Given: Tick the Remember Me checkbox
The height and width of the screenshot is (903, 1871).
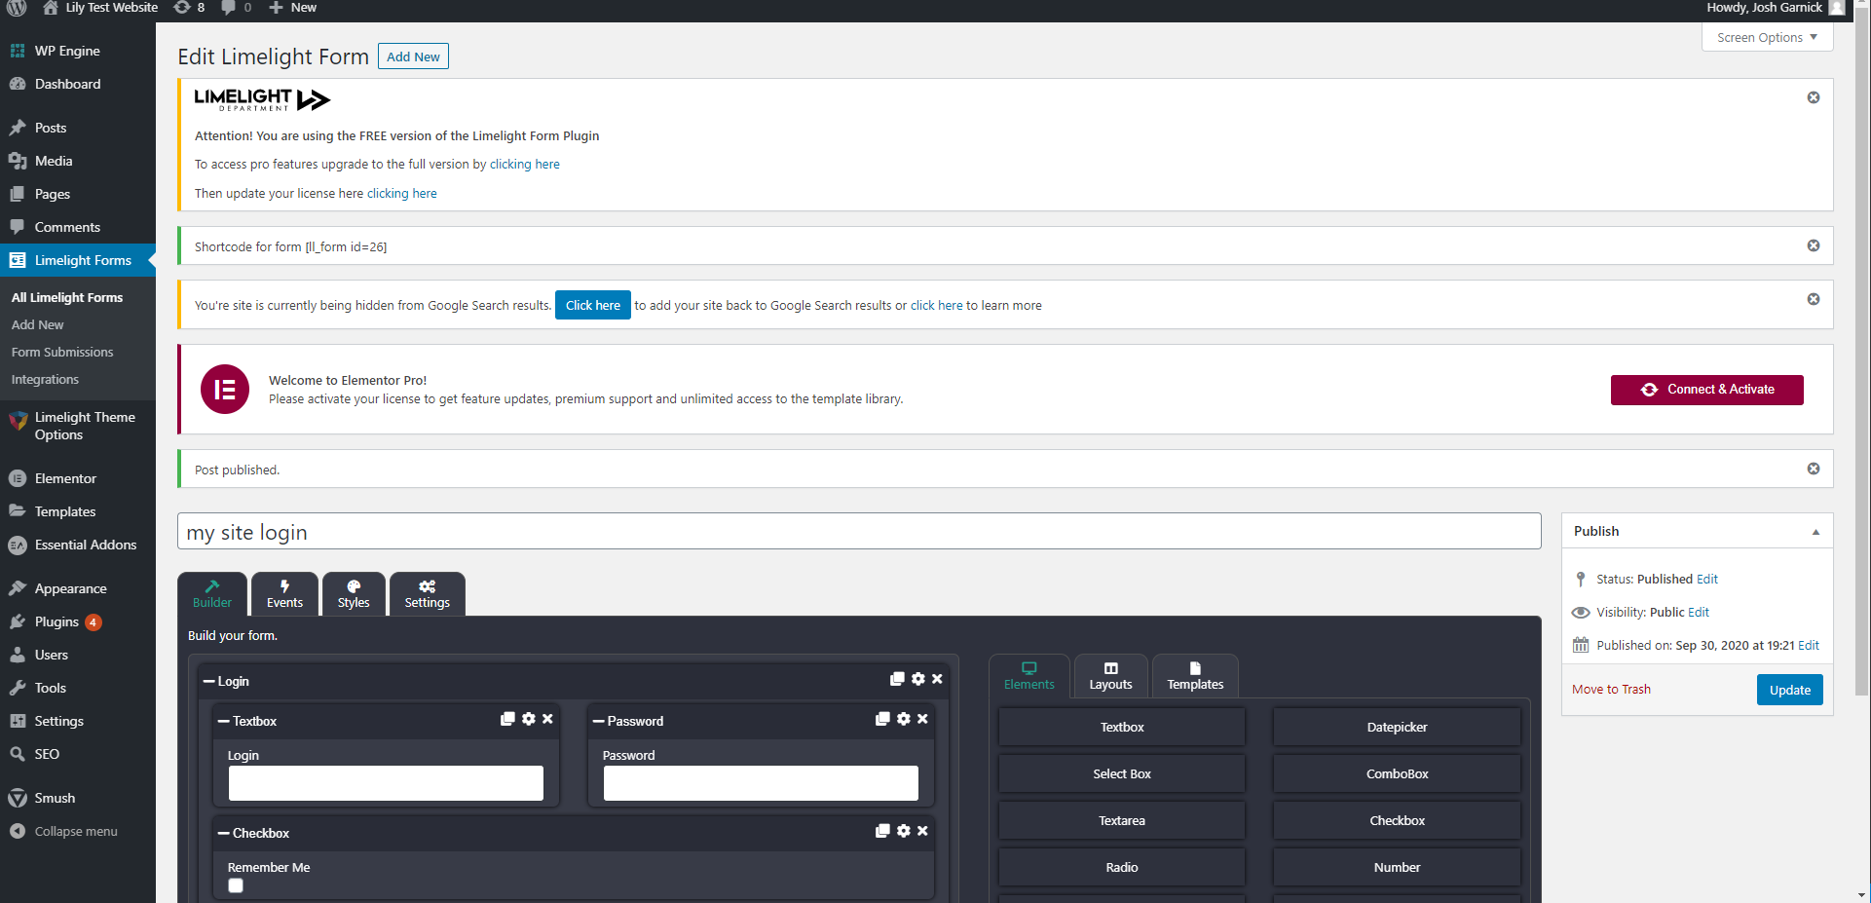Looking at the screenshot, I should [236, 885].
